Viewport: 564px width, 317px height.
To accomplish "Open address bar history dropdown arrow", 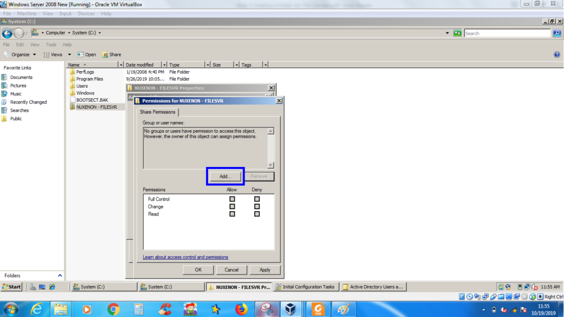I will point(447,33).
